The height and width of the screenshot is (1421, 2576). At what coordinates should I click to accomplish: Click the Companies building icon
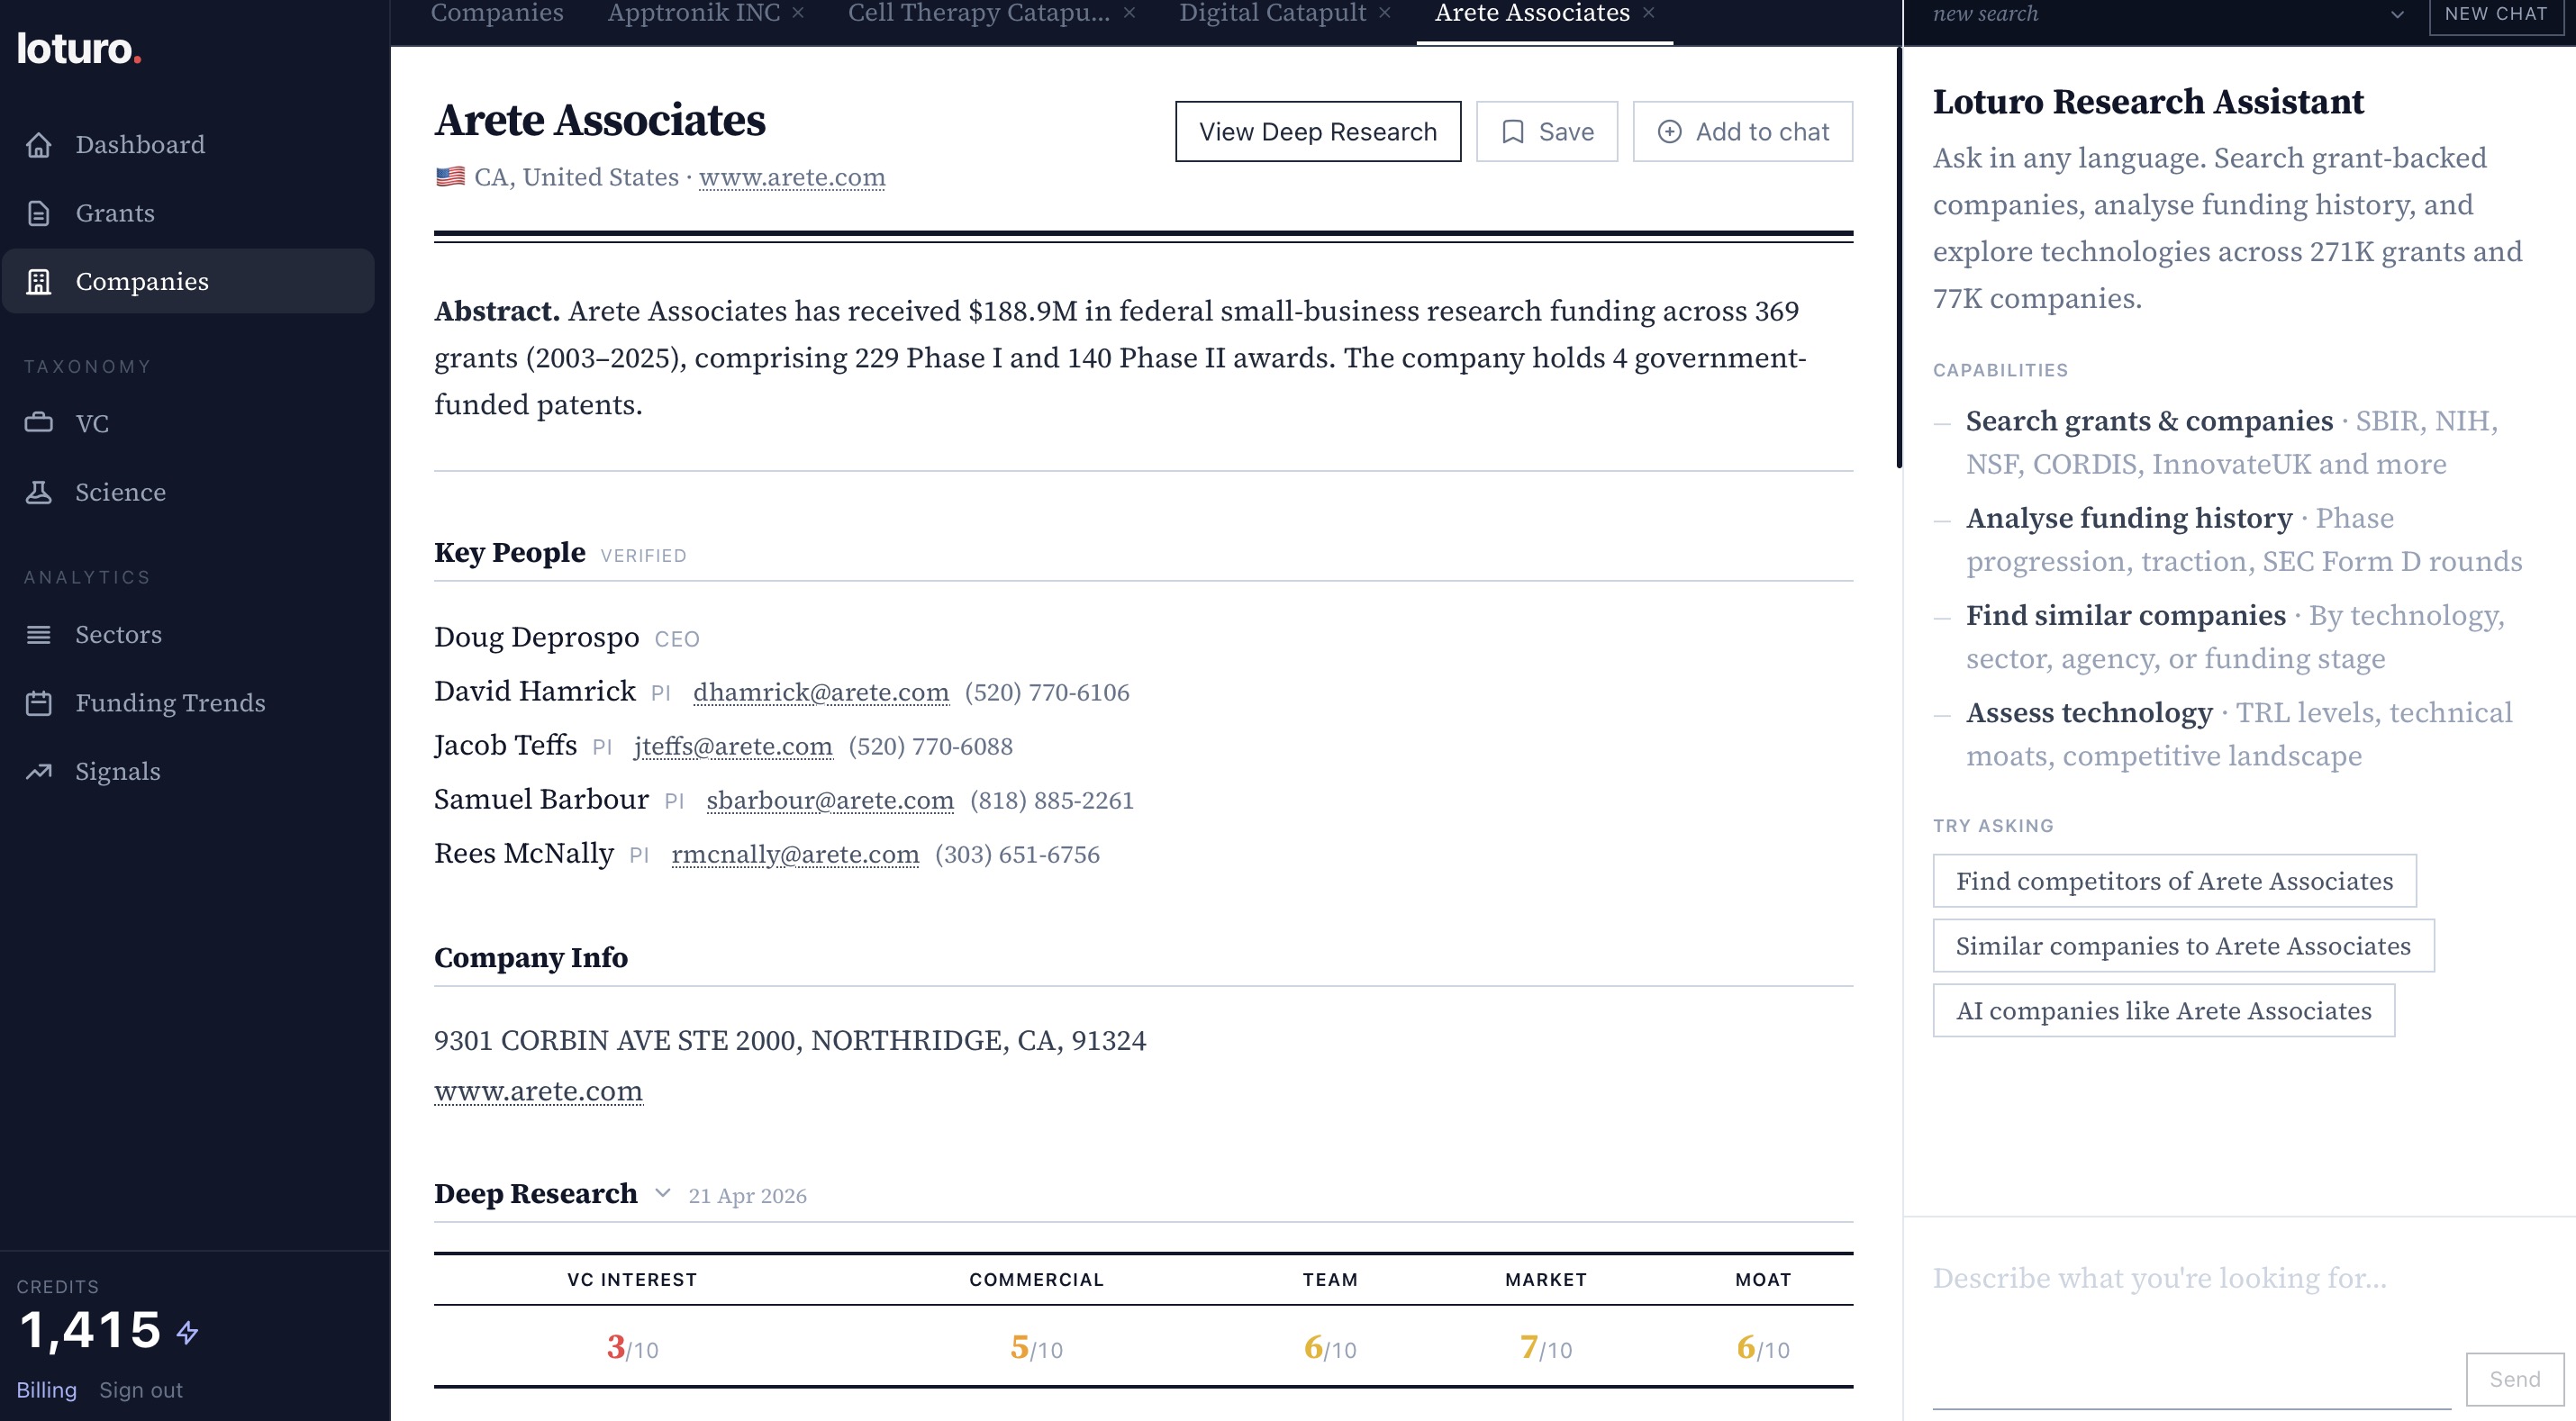[39, 282]
